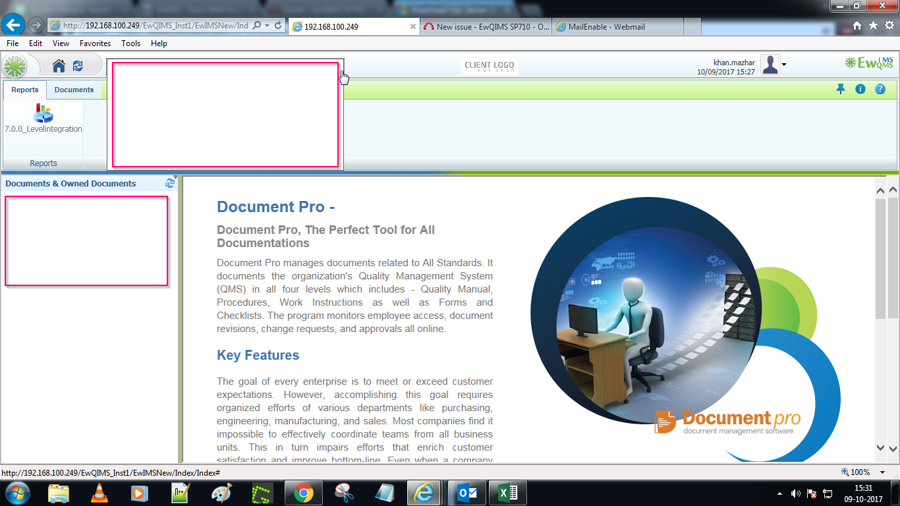Click the khan.mazhar username

[734, 63]
